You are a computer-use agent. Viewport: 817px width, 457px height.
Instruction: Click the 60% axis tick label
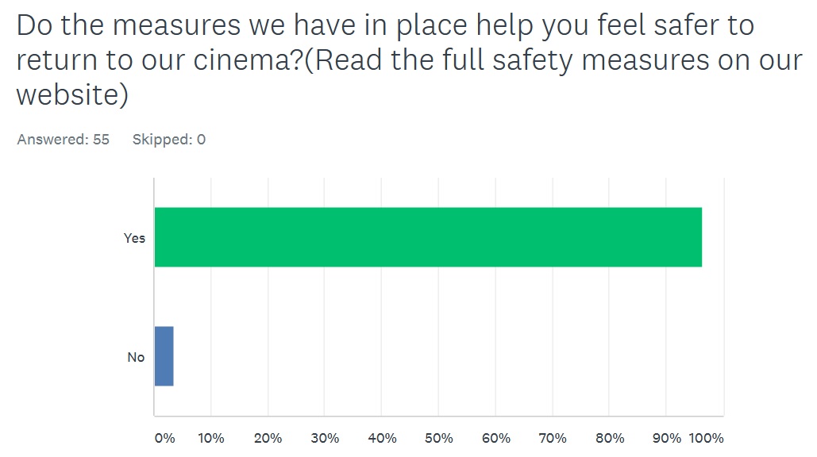(x=495, y=438)
